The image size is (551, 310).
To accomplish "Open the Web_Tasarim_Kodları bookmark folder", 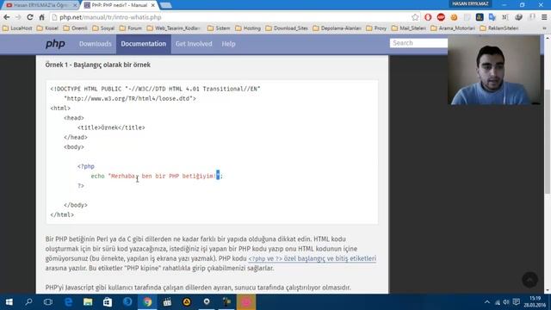I will tap(174, 28).
